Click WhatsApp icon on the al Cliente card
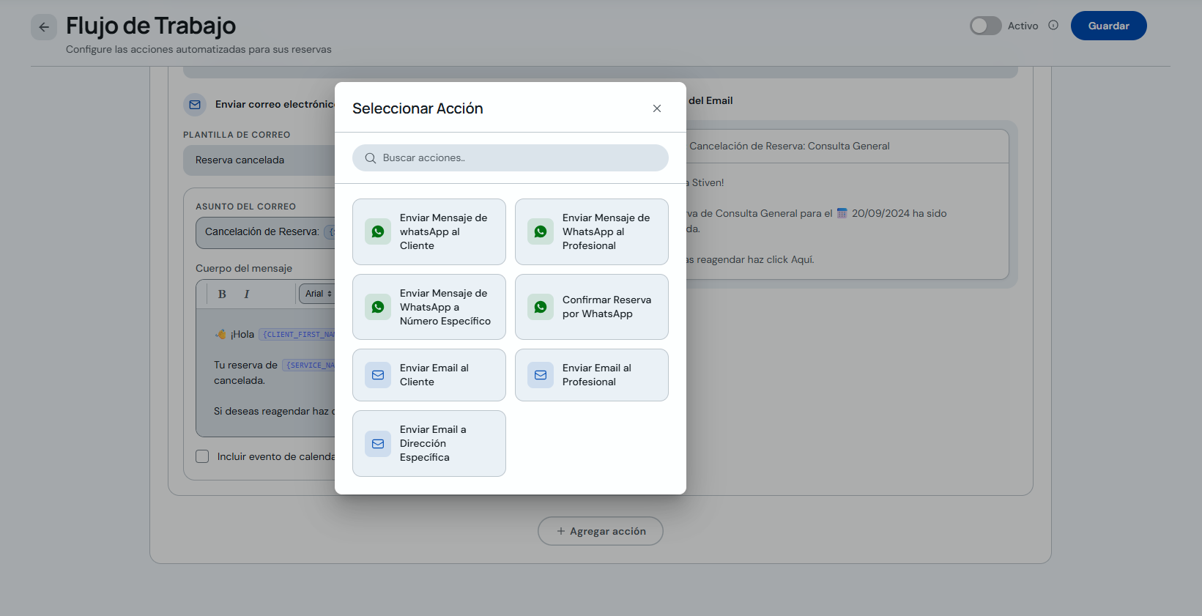 378,231
